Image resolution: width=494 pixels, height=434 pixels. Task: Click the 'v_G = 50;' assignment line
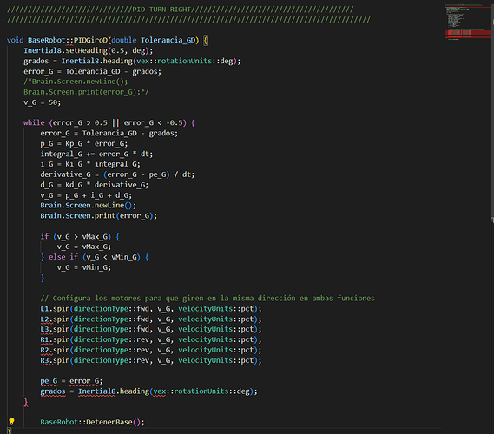(43, 102)
